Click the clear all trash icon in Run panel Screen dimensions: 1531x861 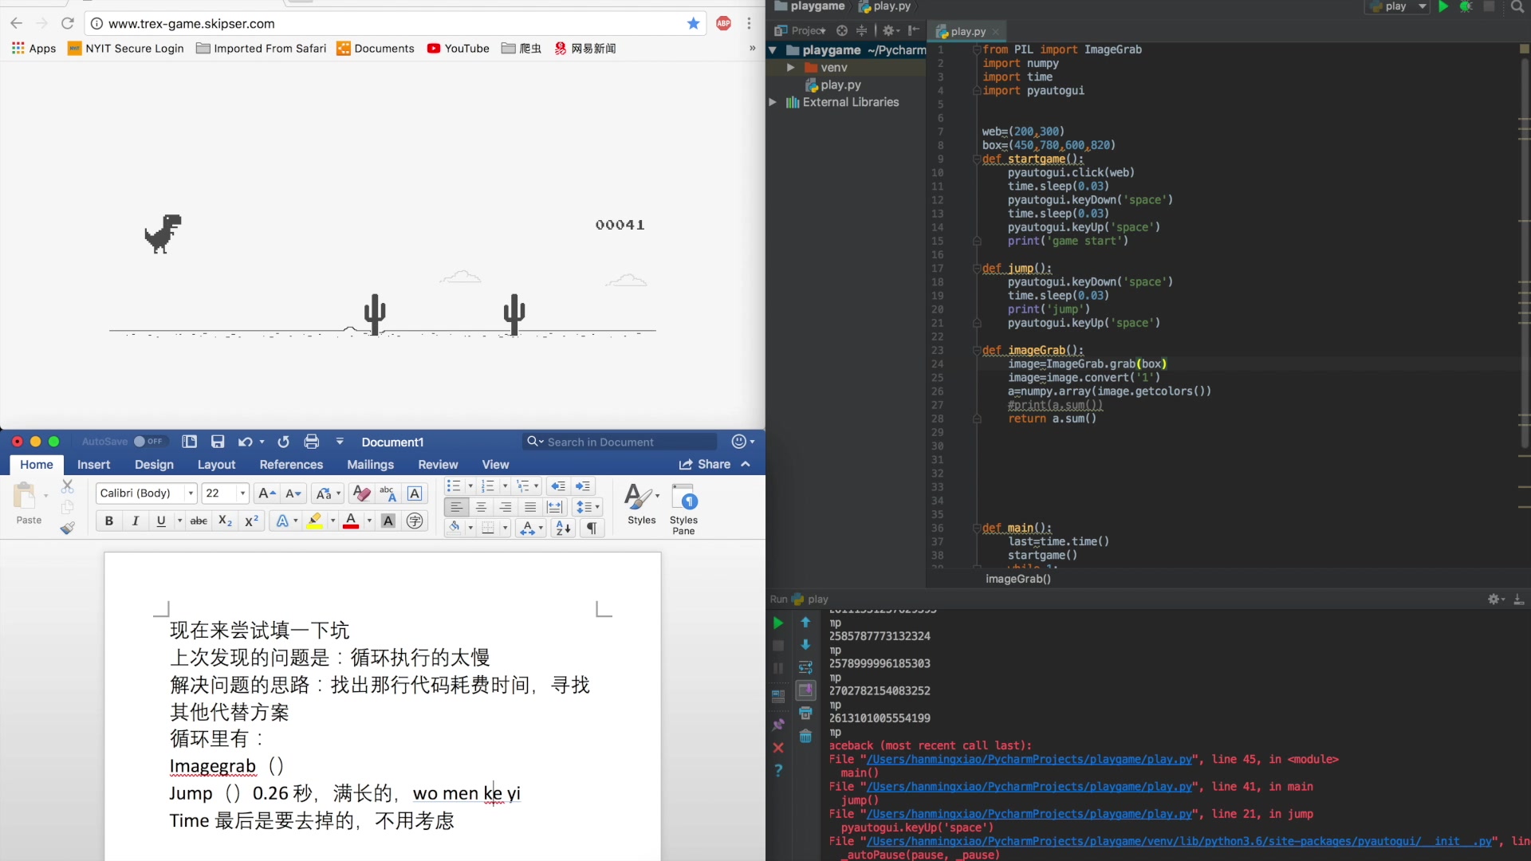[805, 736]
